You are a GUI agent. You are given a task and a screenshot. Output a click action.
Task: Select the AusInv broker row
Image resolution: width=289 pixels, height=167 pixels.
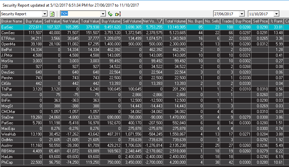click(144, 145)
